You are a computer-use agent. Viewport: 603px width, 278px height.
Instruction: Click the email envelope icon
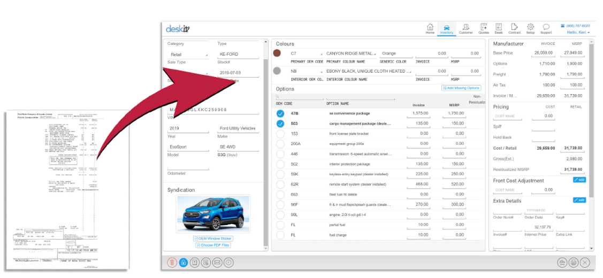coord(217,262)
